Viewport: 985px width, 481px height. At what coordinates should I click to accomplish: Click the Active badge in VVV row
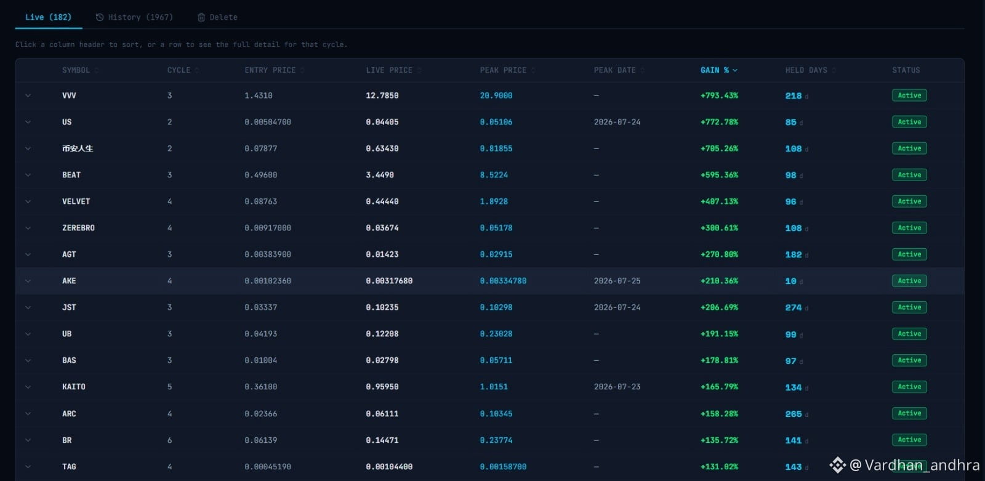tap(909, 95)
